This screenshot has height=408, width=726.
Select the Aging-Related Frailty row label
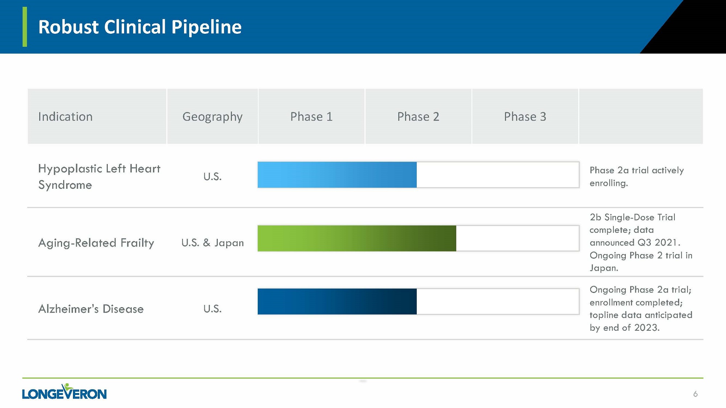pyautogui.click(x=96, y=242)
